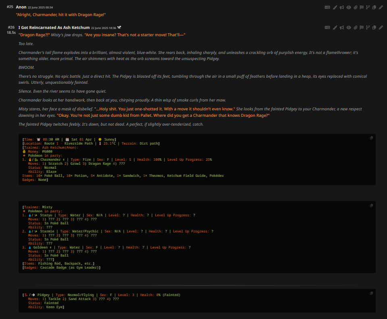387x319 pixels.
Task: Click the "Status: Fainted" line
Action: pos(43,303)
